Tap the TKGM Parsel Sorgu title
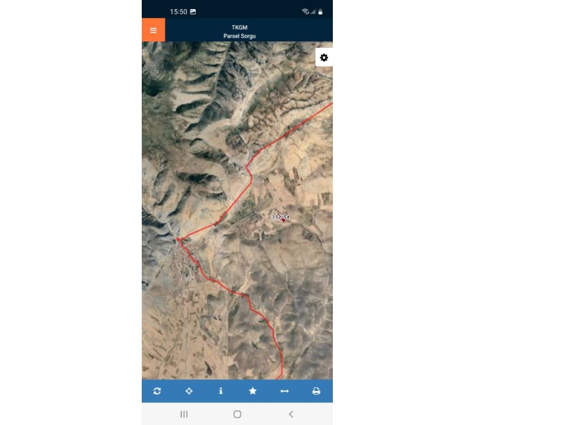This screenshot has height=425, width=567. point(240,32)
